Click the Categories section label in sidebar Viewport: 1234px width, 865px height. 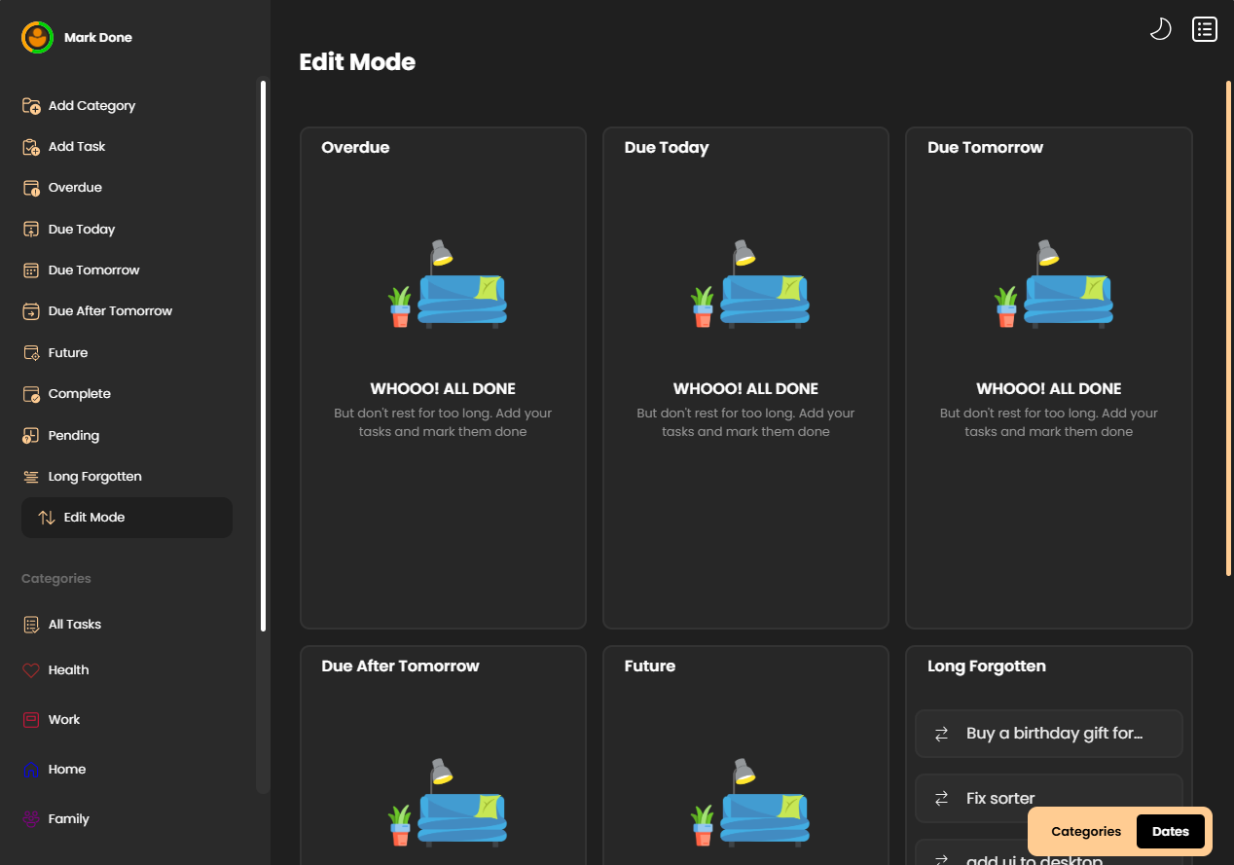(x=56, y=579)
